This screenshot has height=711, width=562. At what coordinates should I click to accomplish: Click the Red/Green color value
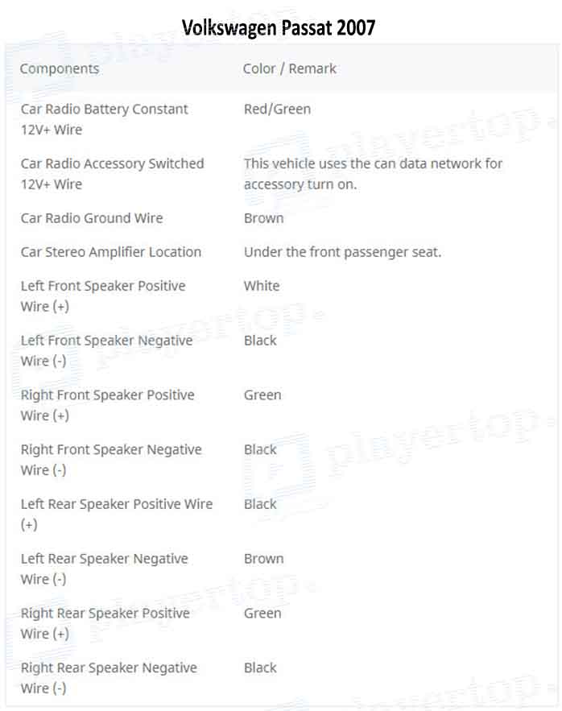point(277,109)
